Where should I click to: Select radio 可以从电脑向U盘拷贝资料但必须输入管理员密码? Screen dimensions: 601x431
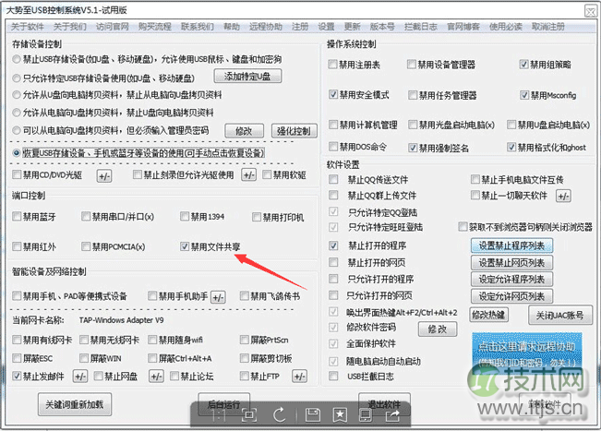[16, 130]
